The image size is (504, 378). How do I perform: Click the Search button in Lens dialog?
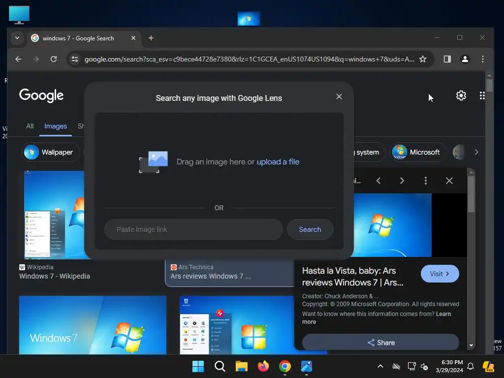click(x=310, y=229)
